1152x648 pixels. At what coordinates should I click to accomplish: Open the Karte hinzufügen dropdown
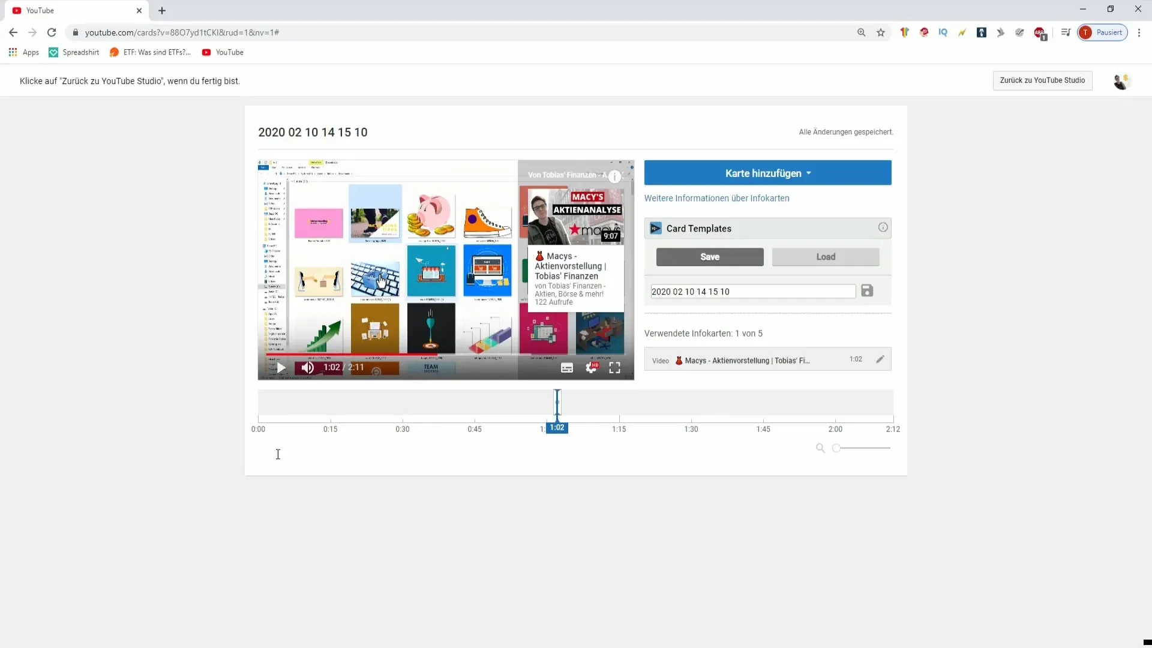(x=767, y=173)
